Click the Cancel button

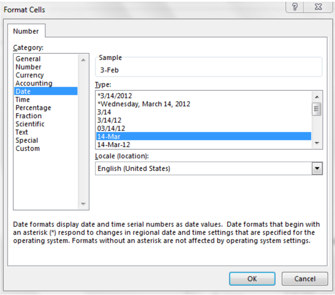pyautogui.click(x=305, y=279)
